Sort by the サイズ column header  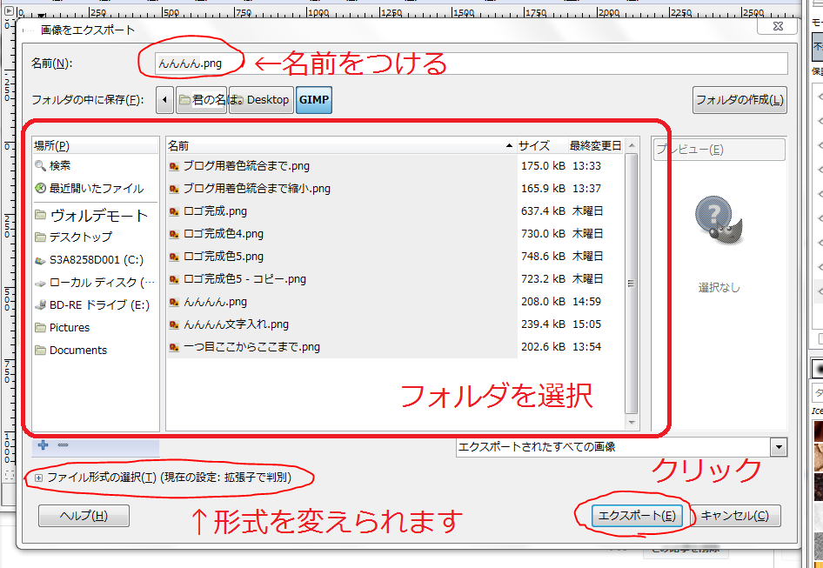pos(543,146)
